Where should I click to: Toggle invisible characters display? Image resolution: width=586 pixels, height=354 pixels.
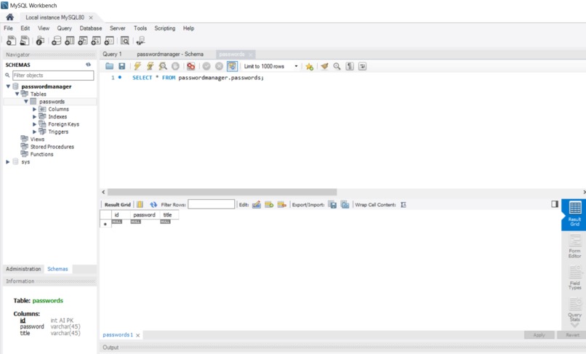coord(350,66)
